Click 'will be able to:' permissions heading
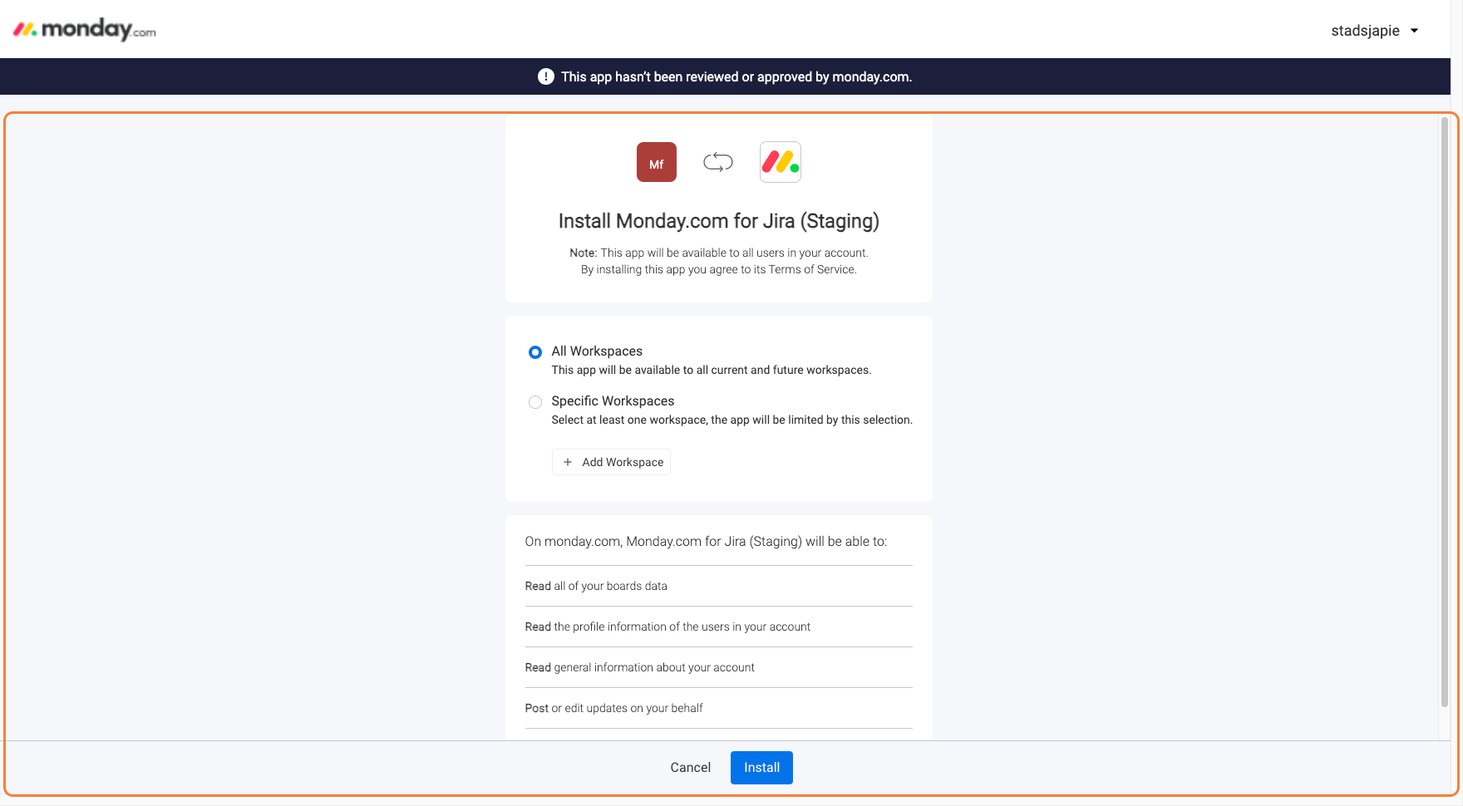 click(706, 542)
